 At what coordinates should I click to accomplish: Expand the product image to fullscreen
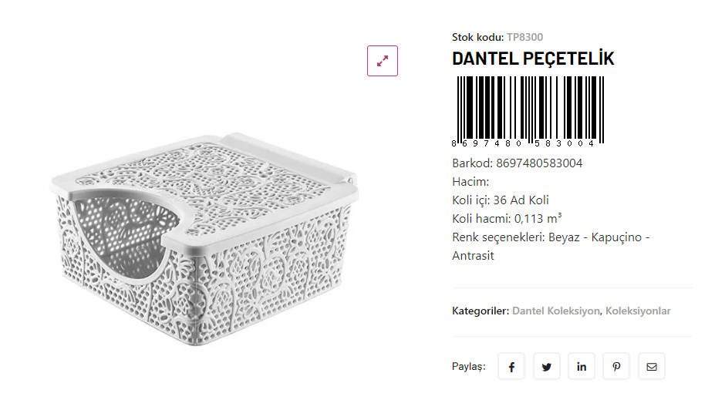coord(383,61)
